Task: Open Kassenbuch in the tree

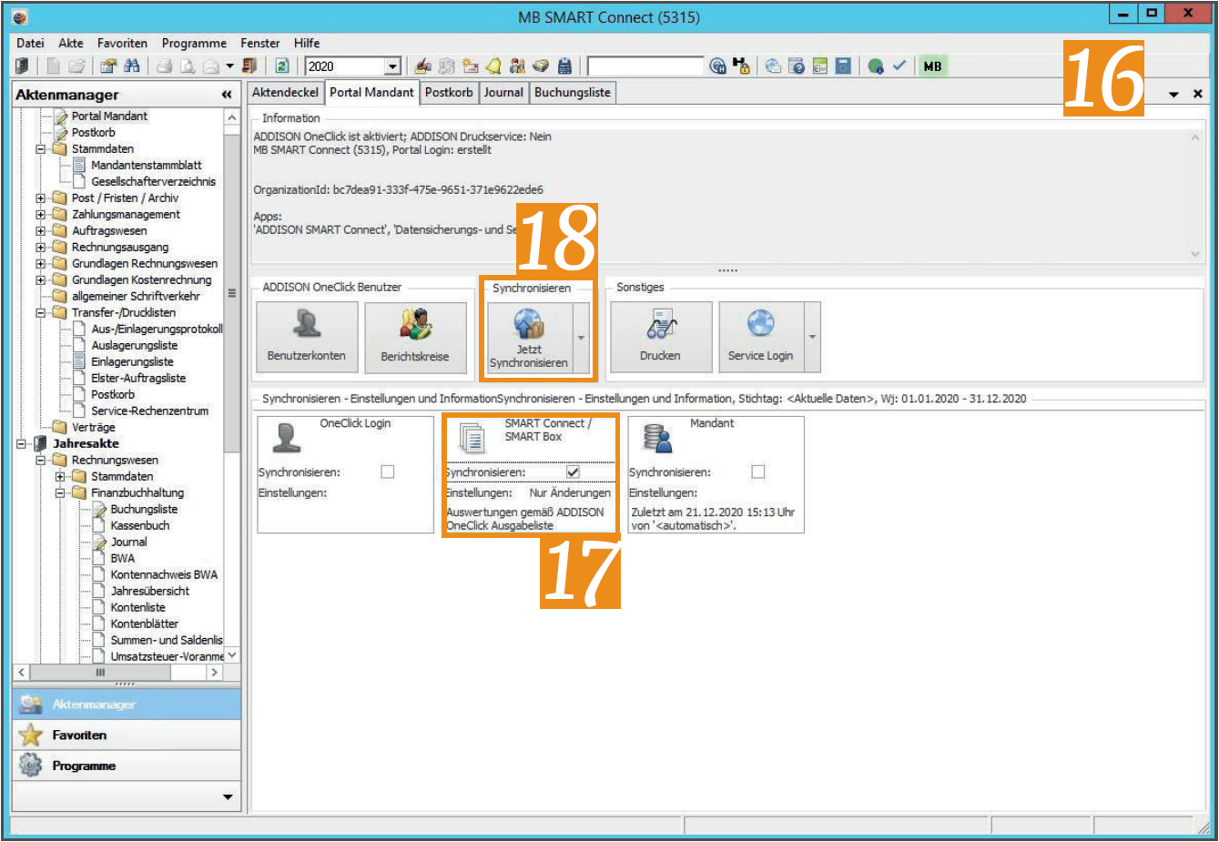Action: [139, 526]
